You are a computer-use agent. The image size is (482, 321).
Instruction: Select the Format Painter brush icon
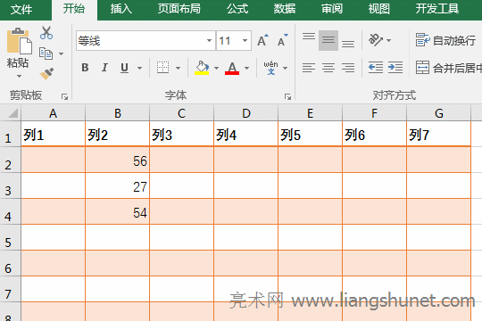pos(46,74)
